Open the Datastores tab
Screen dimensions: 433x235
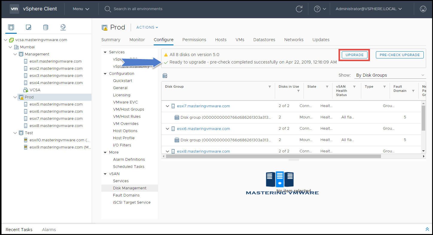[x=264, y=40]
